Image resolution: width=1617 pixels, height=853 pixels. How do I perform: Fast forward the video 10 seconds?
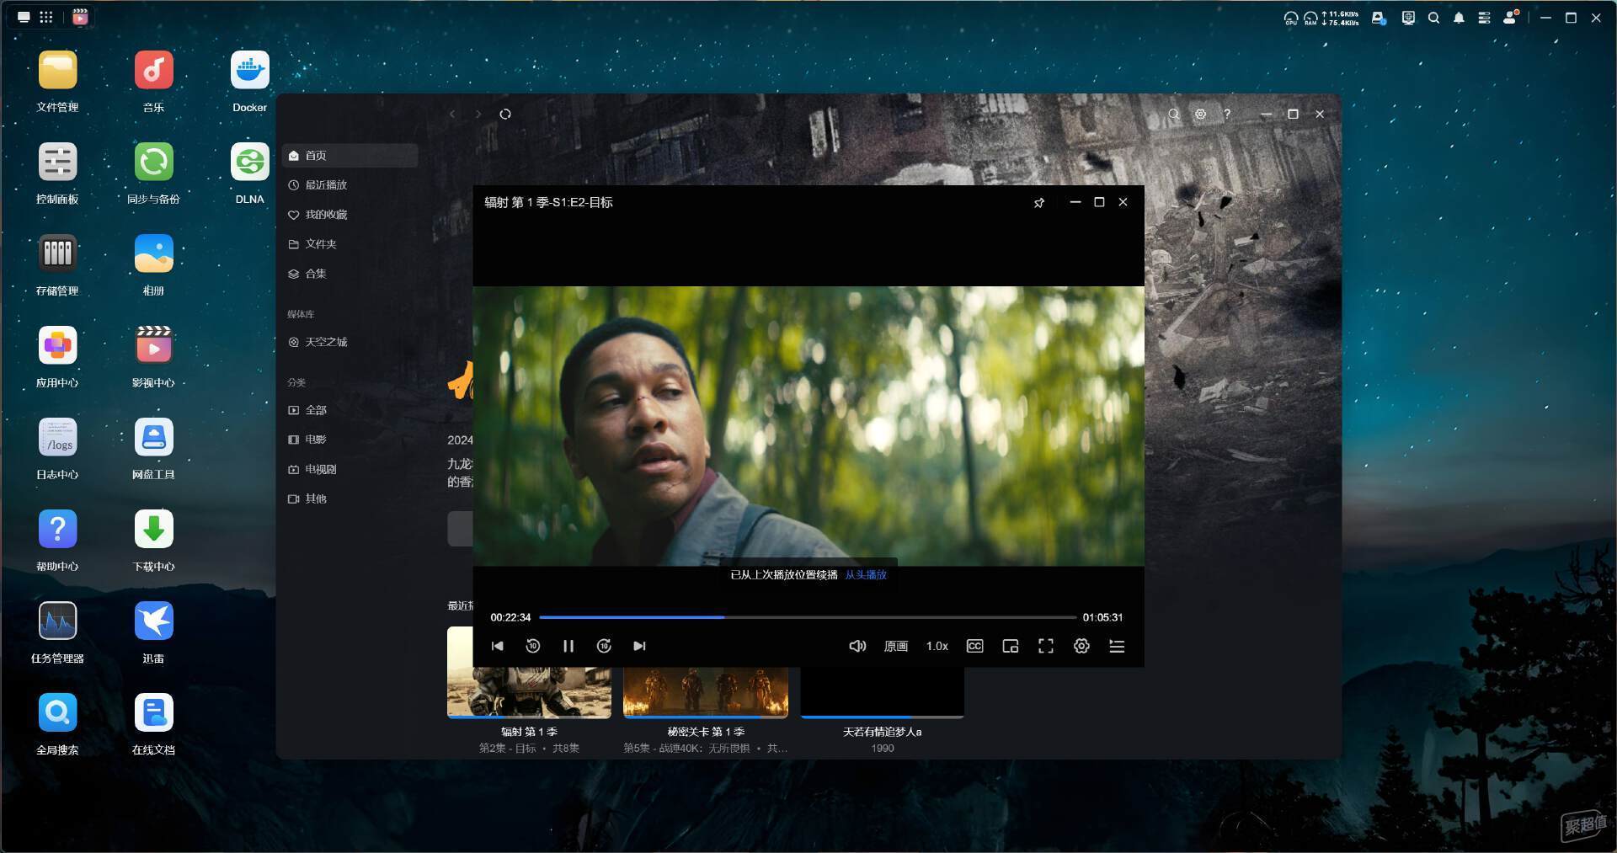(604, 646)
